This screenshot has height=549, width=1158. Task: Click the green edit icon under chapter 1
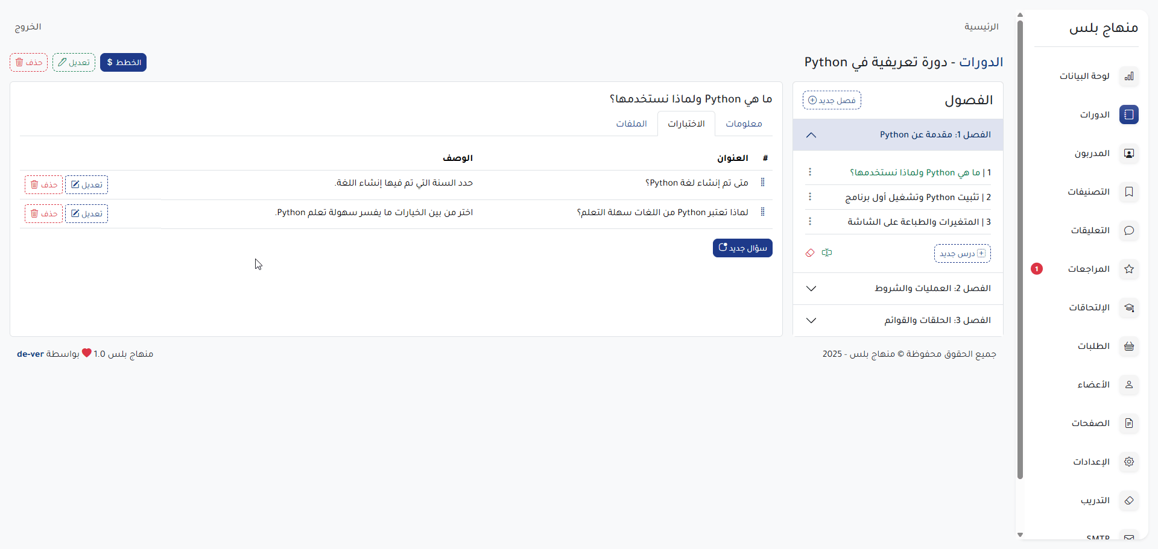pos(827,253)
